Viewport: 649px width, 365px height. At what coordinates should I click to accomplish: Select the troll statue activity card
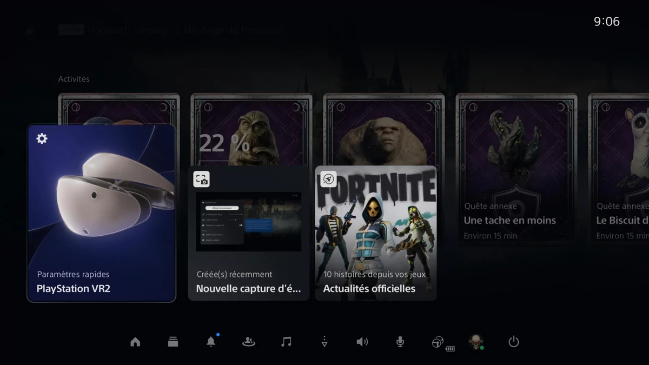tap(384, 130)
